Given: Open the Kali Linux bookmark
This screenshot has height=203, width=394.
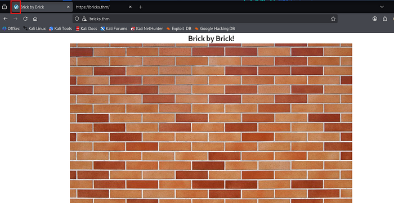Looking at the screenshot, I should 34,29.
